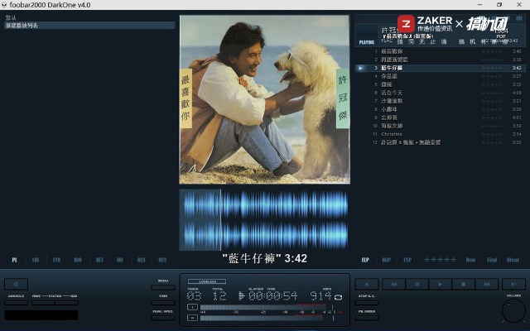Select track 7 lasting 3:21
Image resolution: width=530 pixels, height=331 pixels.
(440, 101)
